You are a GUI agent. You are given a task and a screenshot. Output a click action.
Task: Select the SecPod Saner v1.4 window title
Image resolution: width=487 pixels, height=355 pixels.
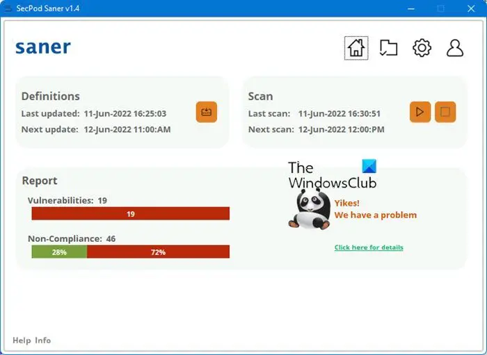tap(48, 8)
